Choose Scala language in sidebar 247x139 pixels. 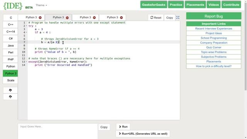(x=11, y=80)
